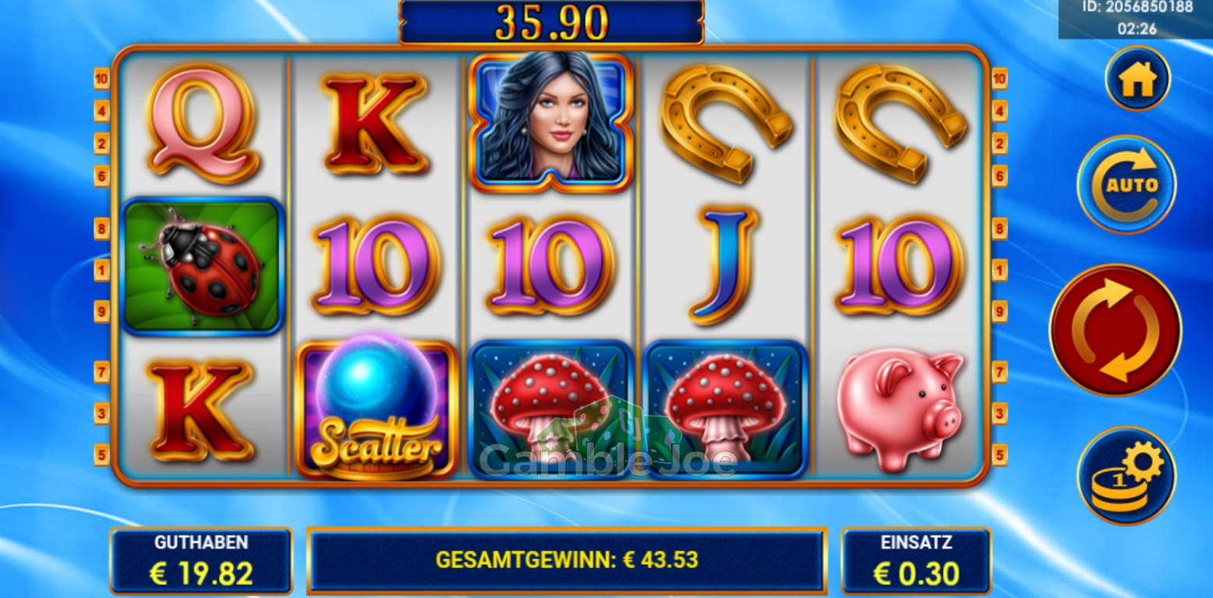Click the Einsatz bet amount panel
This screenshot has height=598, width=1213.
[x=916, y=561]
